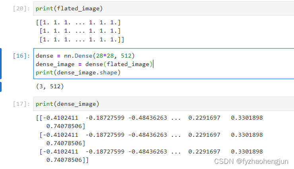Click the first '[[-0.4102411' output value
The height and width of the screenshot is (169, 294).
tap(57, 118)
